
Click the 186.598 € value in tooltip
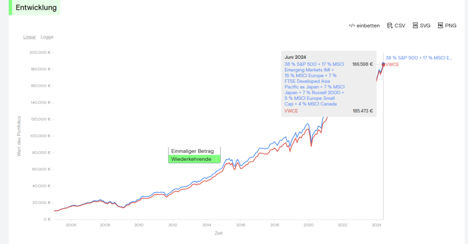[362, 64]
